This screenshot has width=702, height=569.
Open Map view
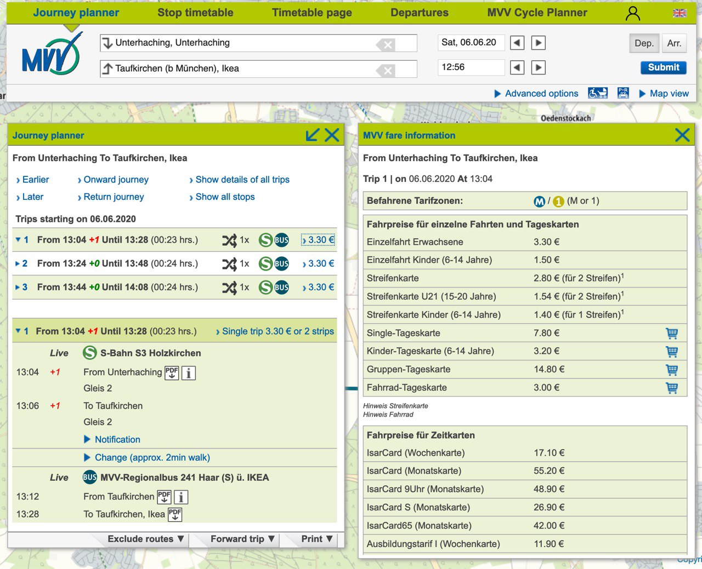(664, 94)
